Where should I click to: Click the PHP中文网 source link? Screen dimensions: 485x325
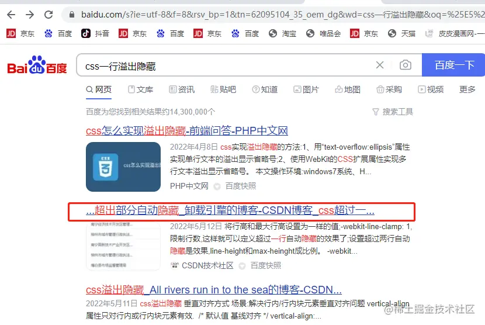tap(189, 186)
